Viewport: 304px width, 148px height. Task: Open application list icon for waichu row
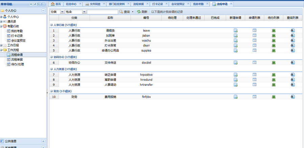(255, 40)
